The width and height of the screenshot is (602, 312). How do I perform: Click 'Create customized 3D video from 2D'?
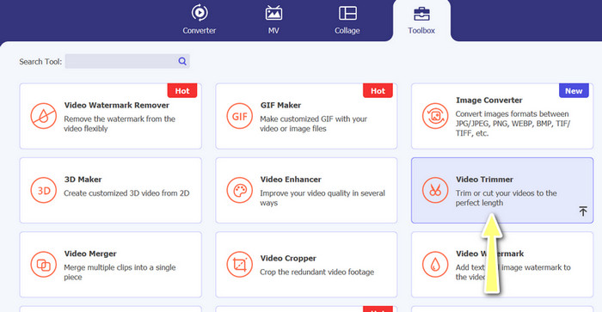tap(126, 193)
